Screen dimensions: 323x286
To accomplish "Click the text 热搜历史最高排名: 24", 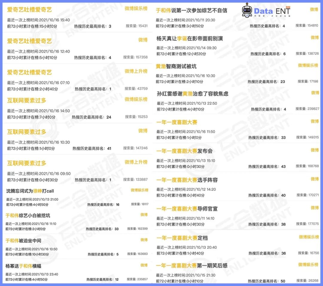I will pos(92,117).
